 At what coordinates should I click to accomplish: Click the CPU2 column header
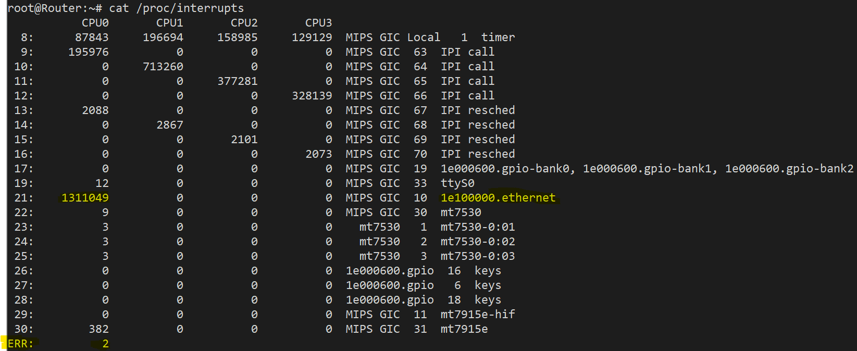(x=244, y=23)
